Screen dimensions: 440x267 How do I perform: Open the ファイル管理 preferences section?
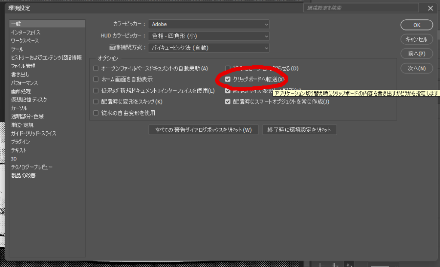click(23, 66)
